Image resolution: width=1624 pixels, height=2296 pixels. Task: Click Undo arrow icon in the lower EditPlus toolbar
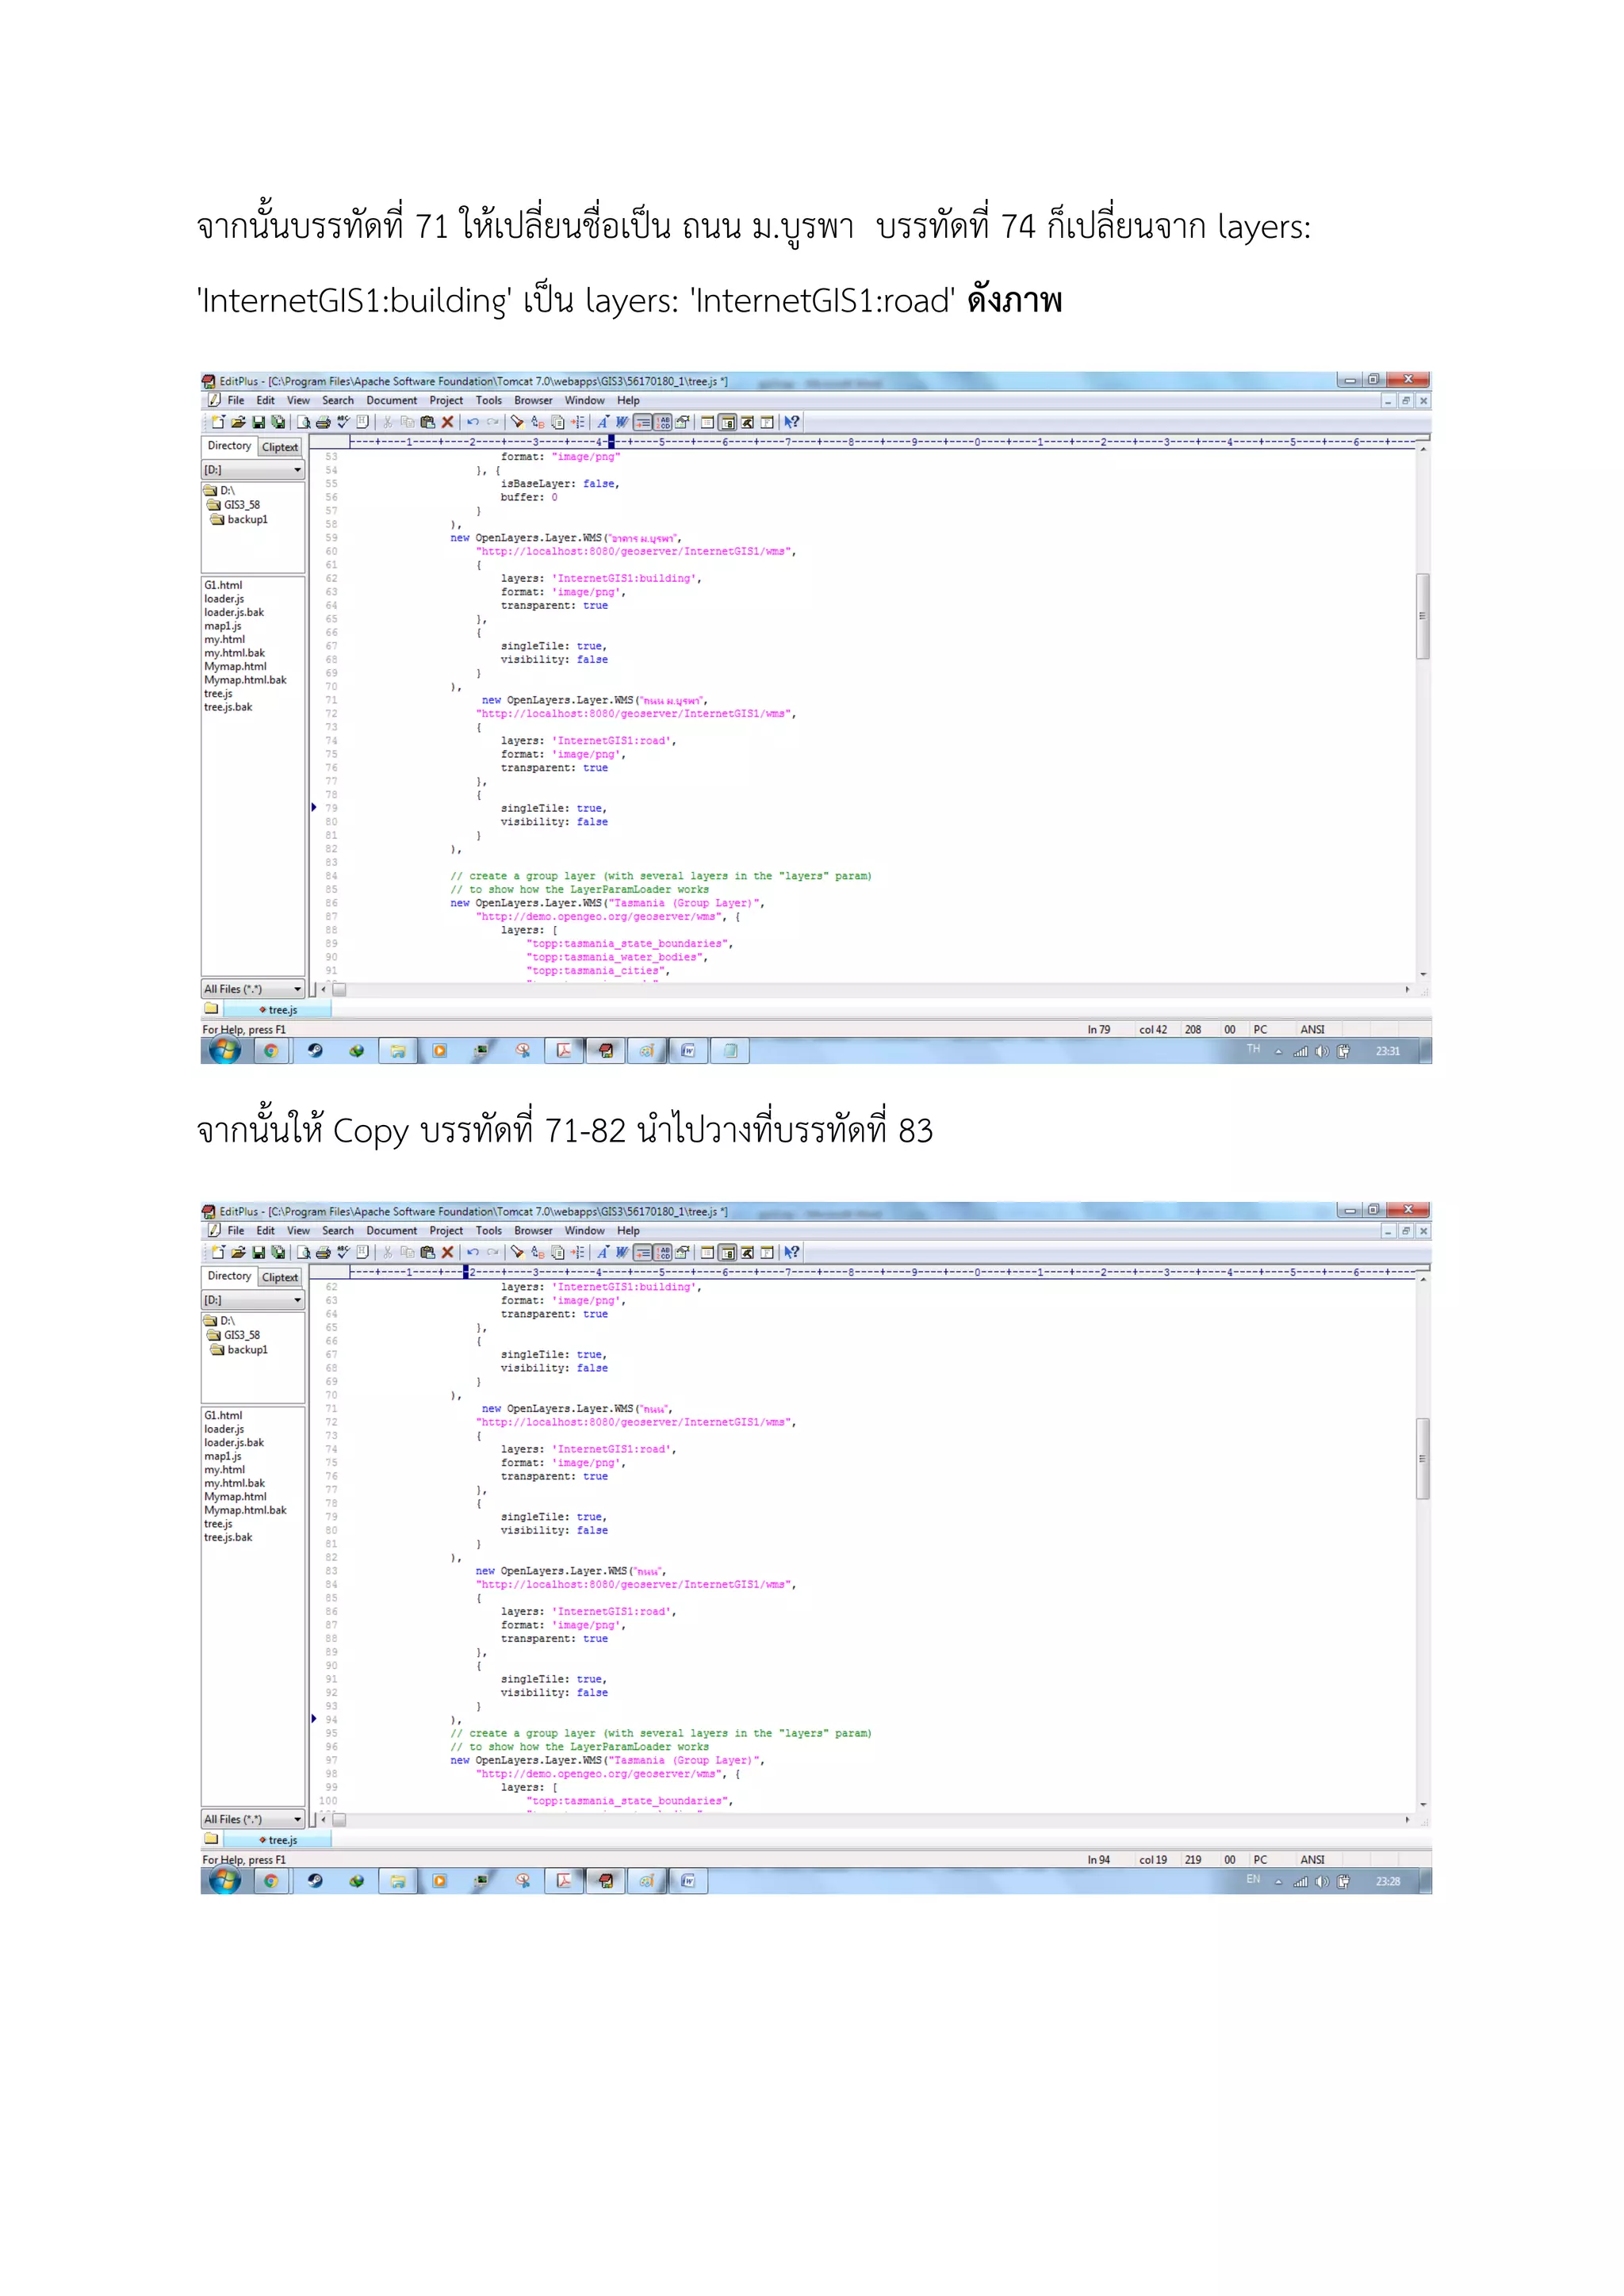coord(473,1252)
